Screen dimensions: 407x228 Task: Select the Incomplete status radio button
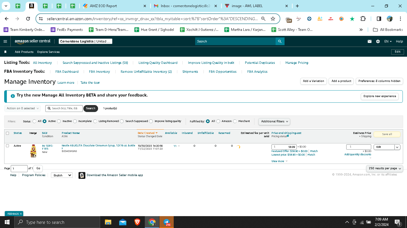pyautogui.click(x=75, y=121)
